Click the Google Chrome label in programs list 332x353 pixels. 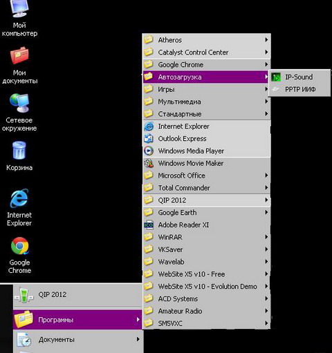[181, 65]
